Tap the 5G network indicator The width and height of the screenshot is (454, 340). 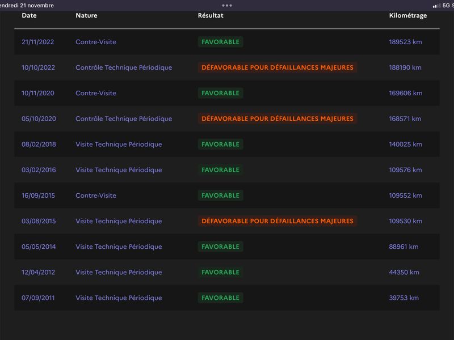point(446,5)
